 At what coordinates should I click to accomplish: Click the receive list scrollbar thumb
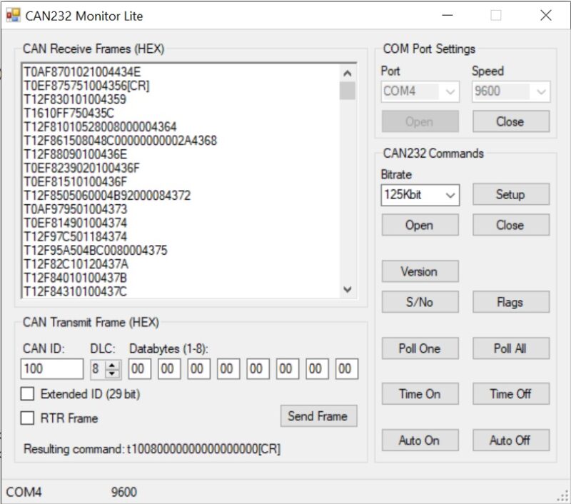coord(348,91)
